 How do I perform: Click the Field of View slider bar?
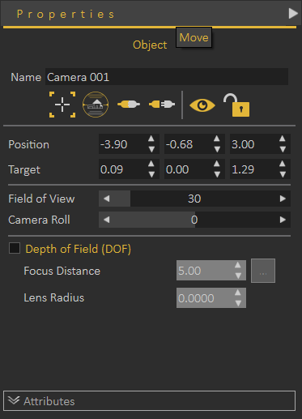194,199
